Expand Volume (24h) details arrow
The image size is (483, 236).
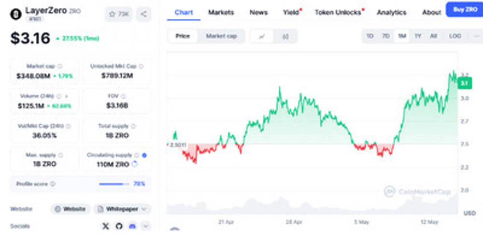pos(66,96)
